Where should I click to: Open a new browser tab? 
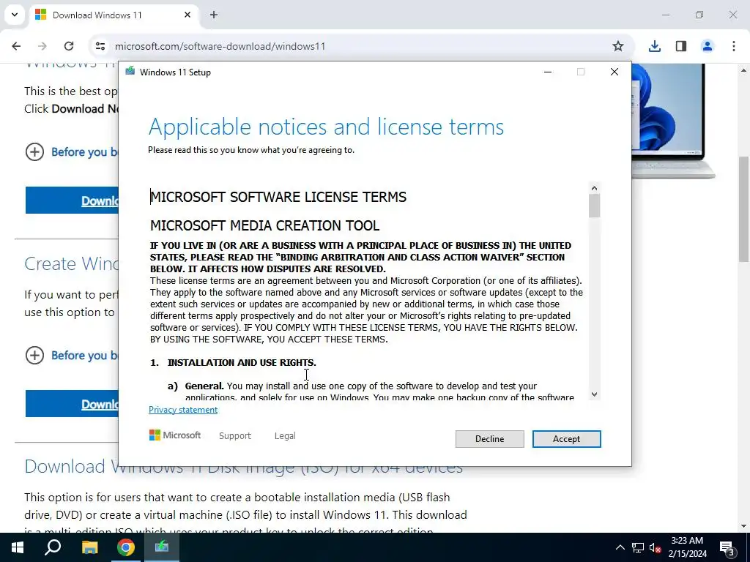214,15
